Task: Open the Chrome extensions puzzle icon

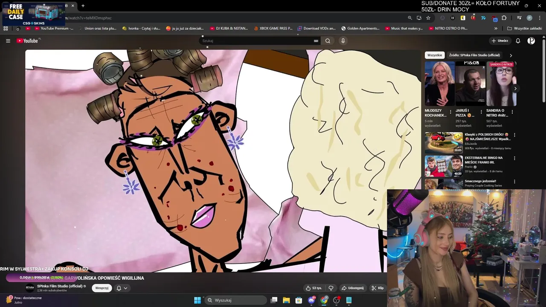Action: tap(504, 18)
